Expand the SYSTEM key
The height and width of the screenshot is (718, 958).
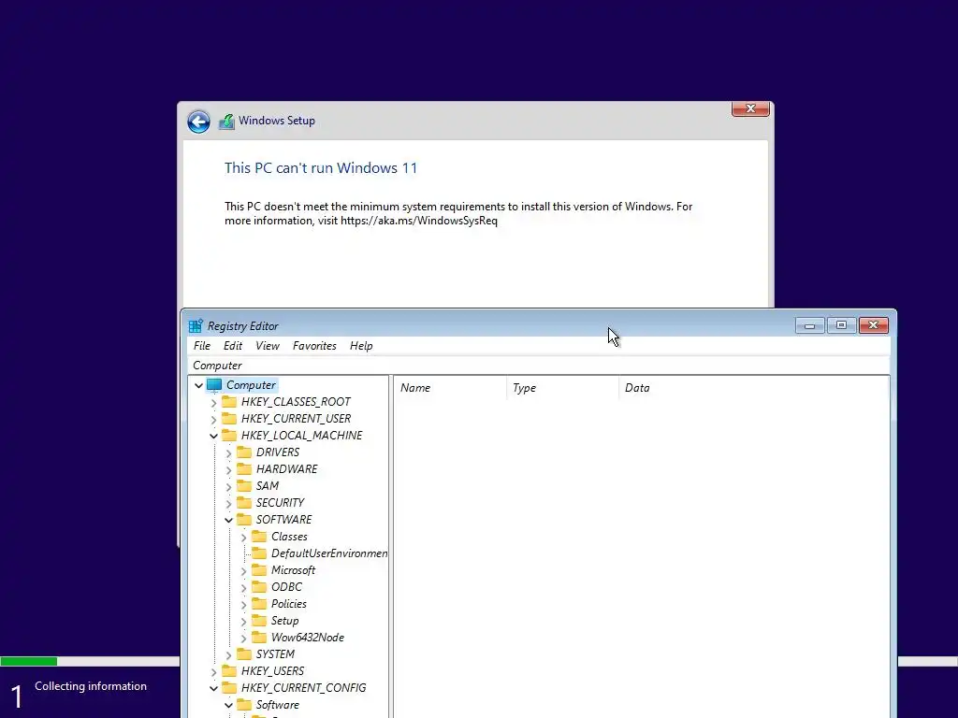228,654
